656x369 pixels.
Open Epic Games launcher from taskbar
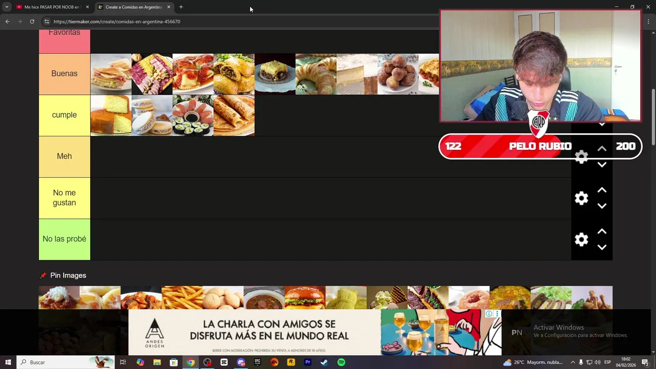[x=257, y=362]
